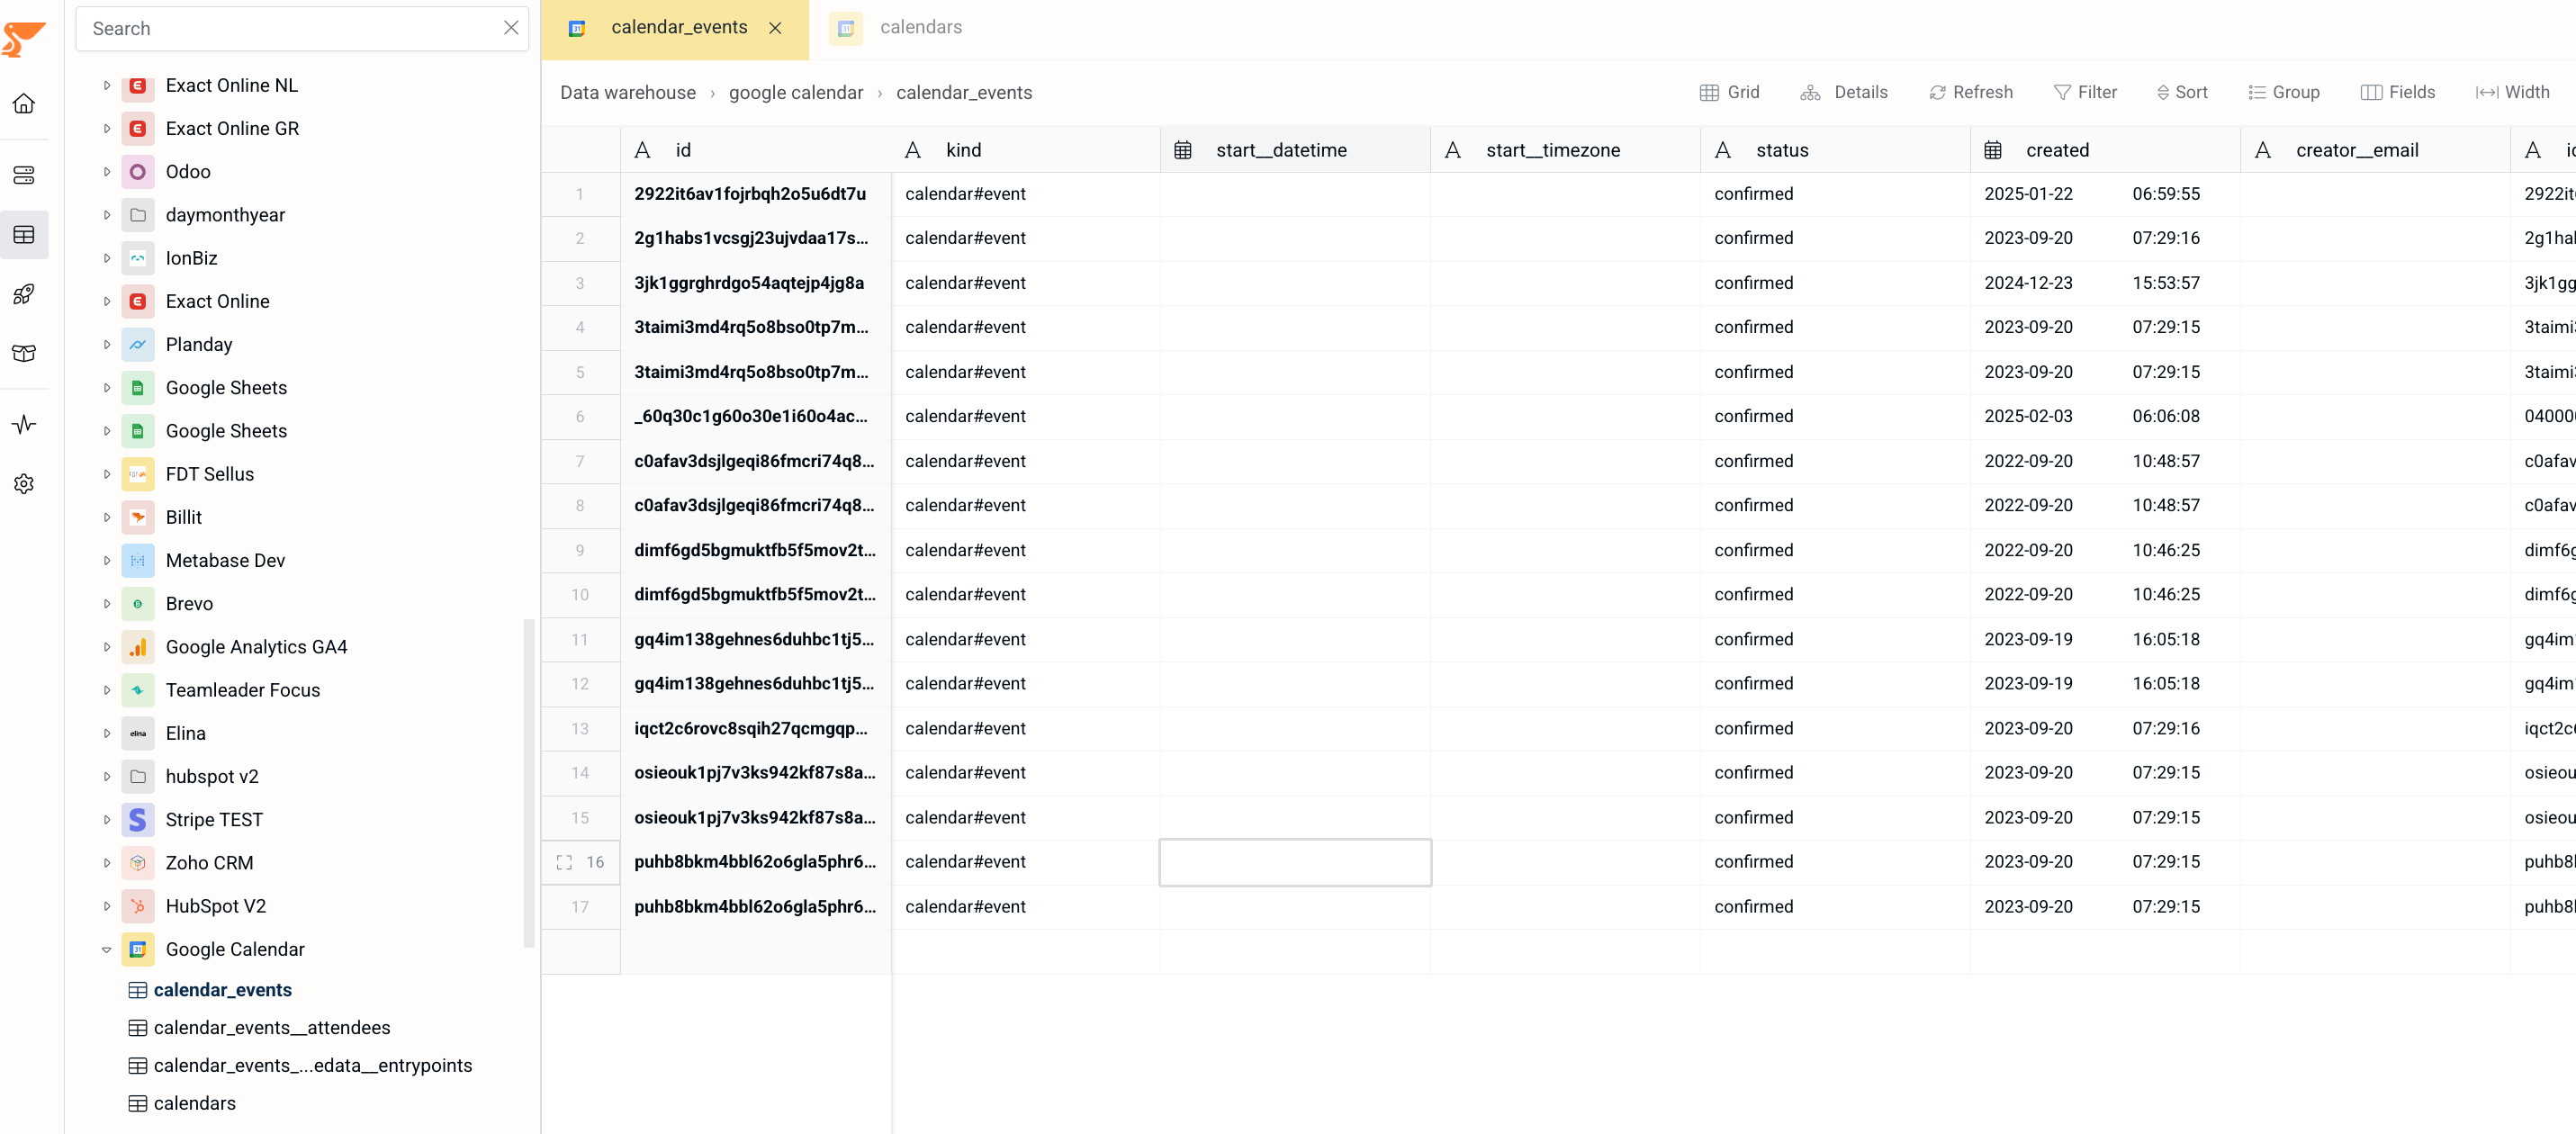Image resolution: width=2576 pixels, height=1134 pixels.
Task: Click the id column header
Action: [756, 150]
